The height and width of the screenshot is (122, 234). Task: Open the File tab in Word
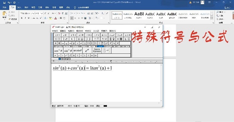point(4,7)
